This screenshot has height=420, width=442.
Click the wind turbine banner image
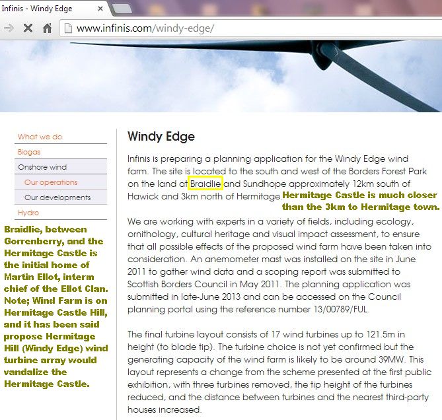221,76
